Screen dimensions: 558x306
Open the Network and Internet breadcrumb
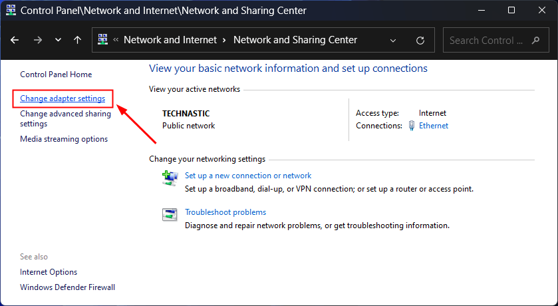[170, 40]
